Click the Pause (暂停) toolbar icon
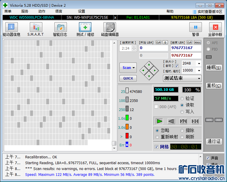The image size is (227, 182). point(195,27)
